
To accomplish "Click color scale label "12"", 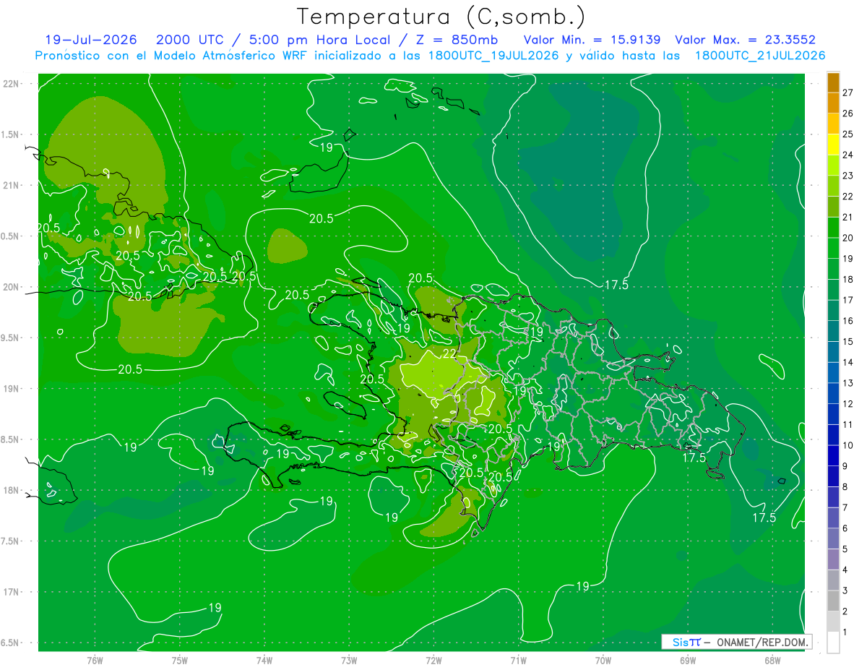I will tap(847, 404).
